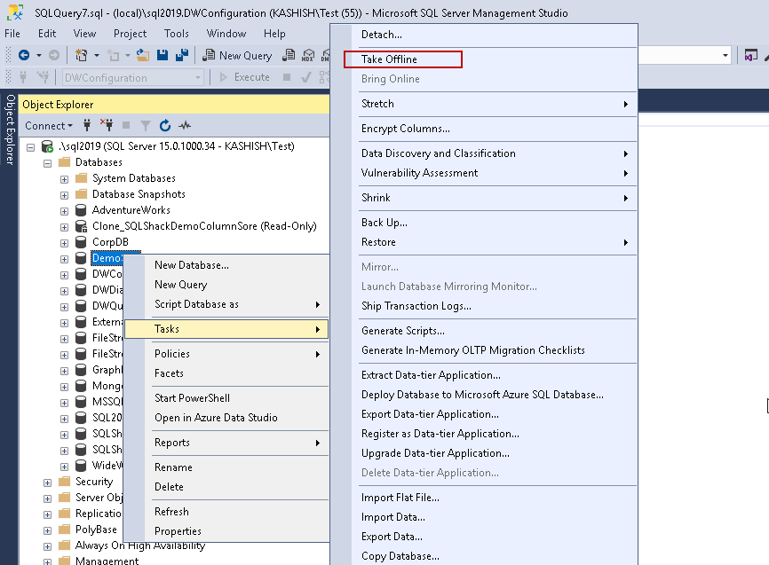The image size is (769, 565).
Task: Click the CorpDB database cylinder icon
Action: pyautogui.click(x=81, y=242)
